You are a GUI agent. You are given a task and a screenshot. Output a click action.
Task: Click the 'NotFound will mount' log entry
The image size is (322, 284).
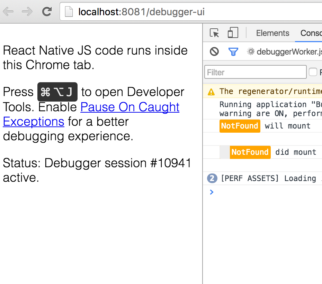pyautogui.click(x=265, y=126)
